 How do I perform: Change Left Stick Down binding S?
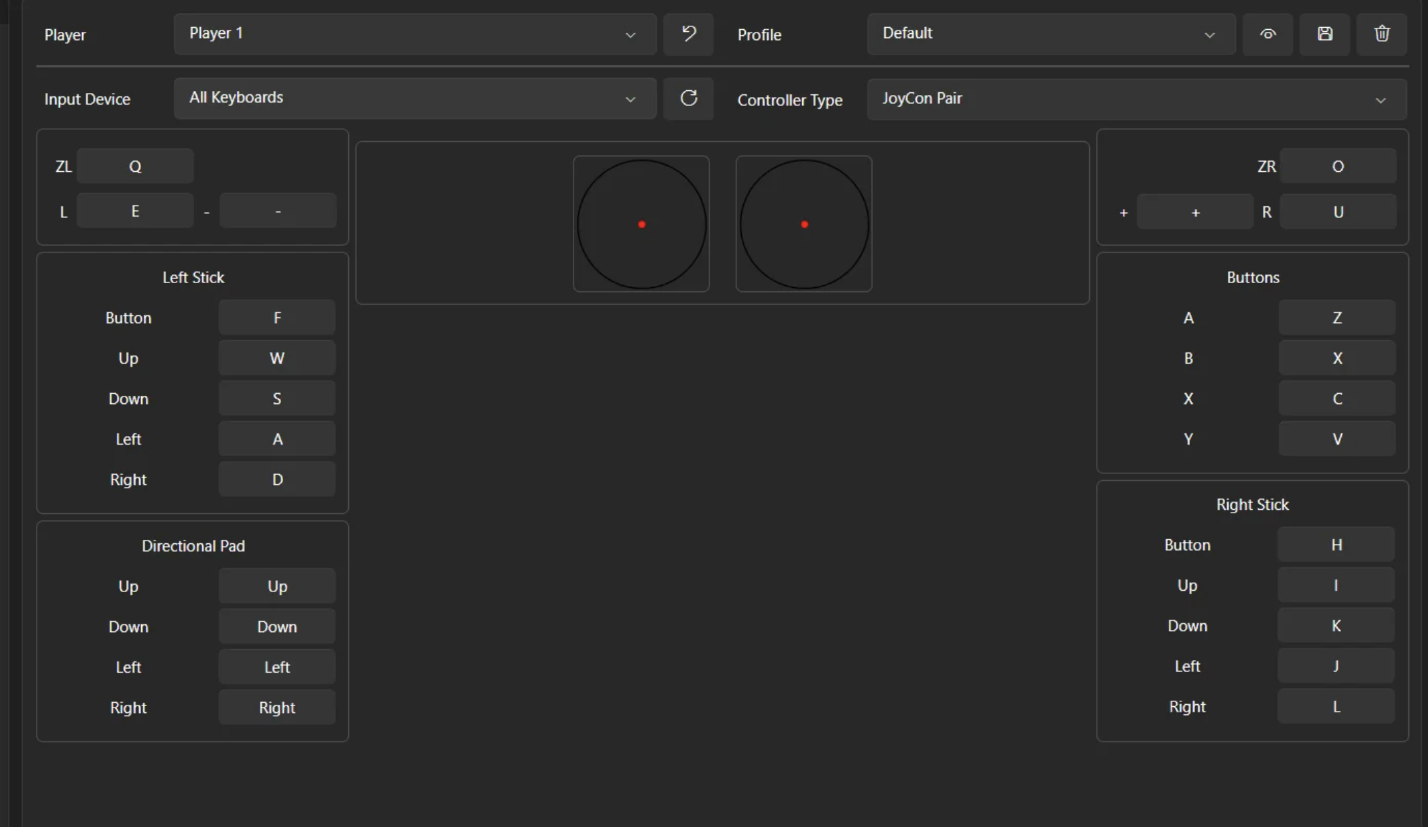tap(277, 399)
